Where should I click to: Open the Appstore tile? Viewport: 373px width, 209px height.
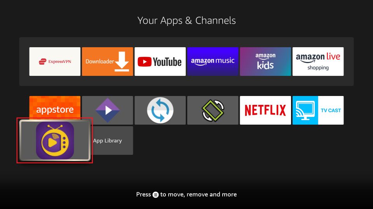(55, 108)
